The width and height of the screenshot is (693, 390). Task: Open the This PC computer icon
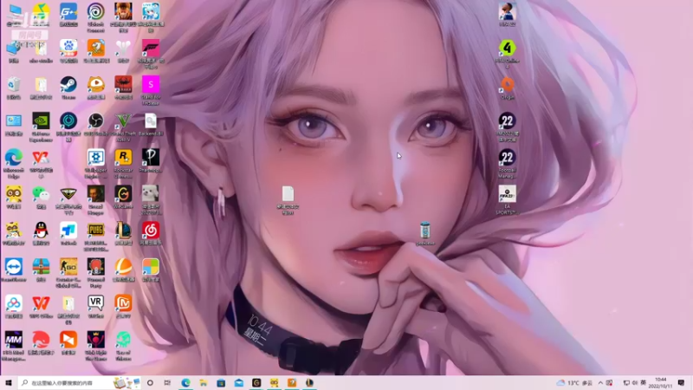point(14,15)
